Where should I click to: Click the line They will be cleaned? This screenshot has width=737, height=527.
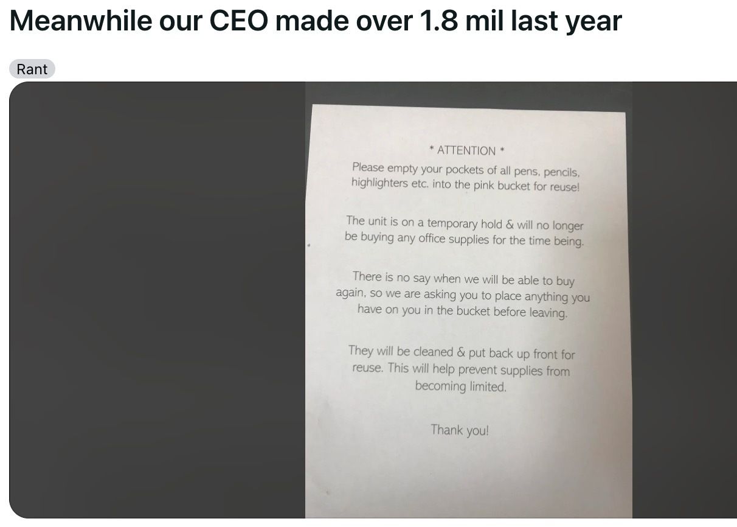(x=462, y=352)
